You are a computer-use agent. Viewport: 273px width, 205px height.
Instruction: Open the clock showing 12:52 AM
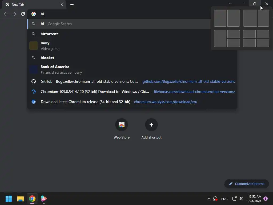pyautogui.click(x=254, y=199)
